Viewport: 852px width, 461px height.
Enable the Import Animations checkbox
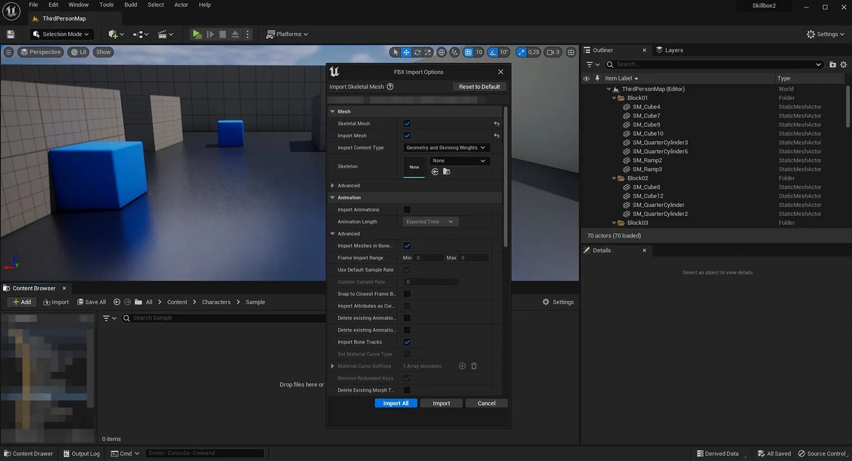407,209
